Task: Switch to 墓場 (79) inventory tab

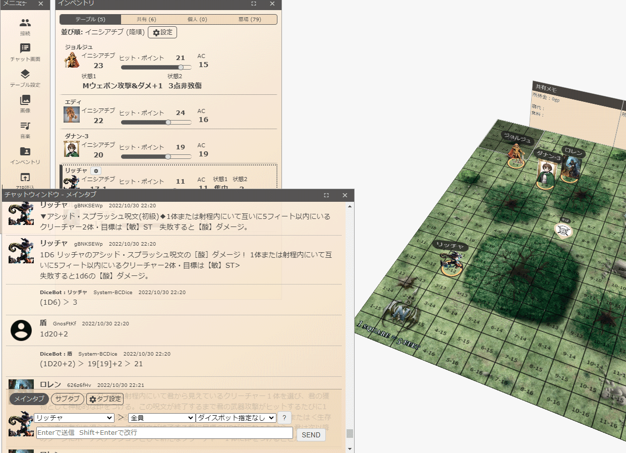Action: [250, 19]
